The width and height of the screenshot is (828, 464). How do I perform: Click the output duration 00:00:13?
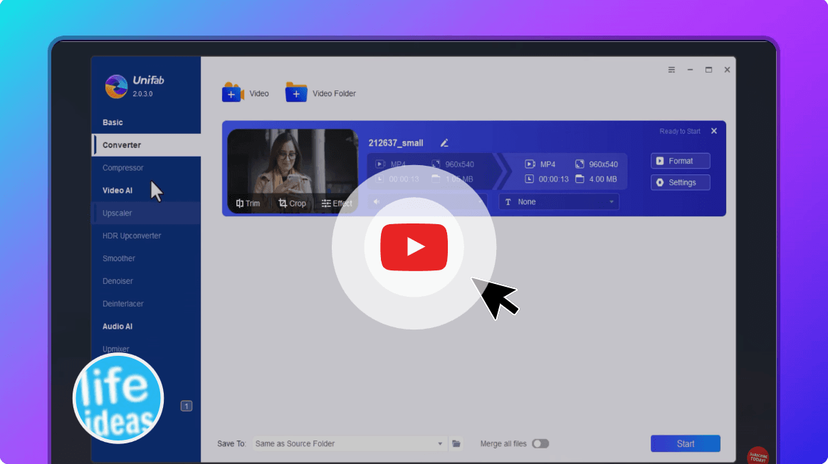coord(553,179)
